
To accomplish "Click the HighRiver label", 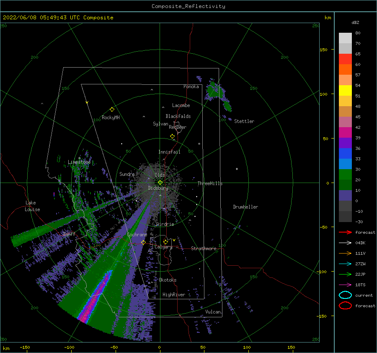I will [174, 295].
